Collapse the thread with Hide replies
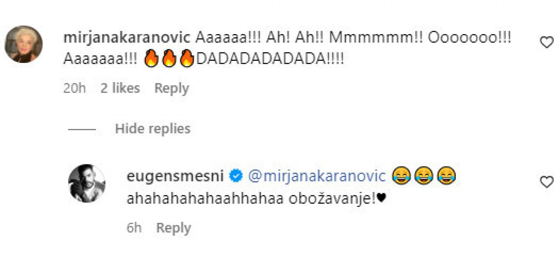 point(153,129)
